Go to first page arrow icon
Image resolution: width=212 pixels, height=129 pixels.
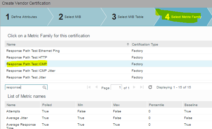coord(89,87)
